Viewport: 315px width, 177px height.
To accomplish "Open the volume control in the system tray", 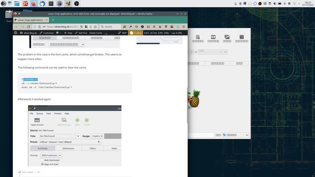I will point(275,3).
